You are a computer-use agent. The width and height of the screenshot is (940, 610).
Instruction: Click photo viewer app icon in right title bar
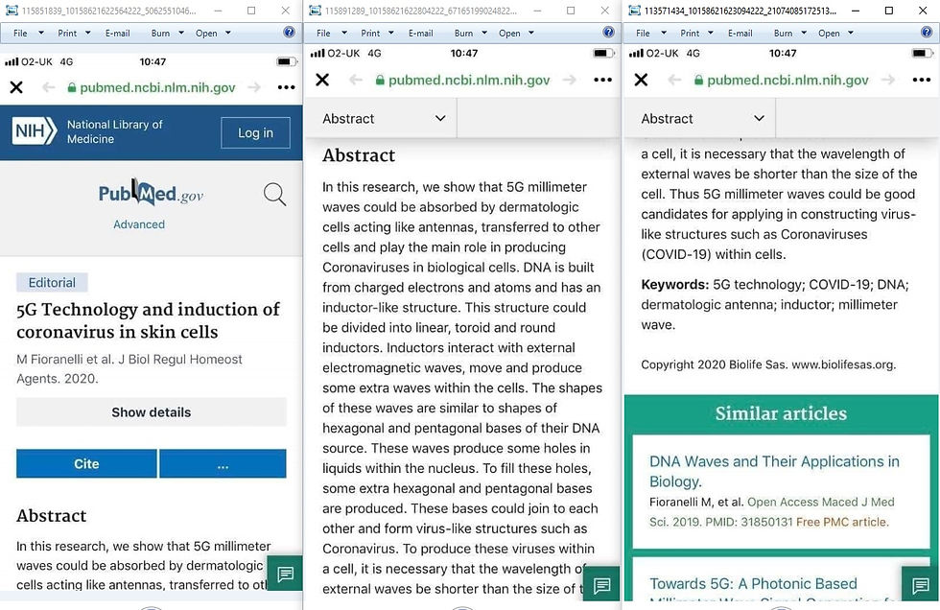tap(635, 11)
